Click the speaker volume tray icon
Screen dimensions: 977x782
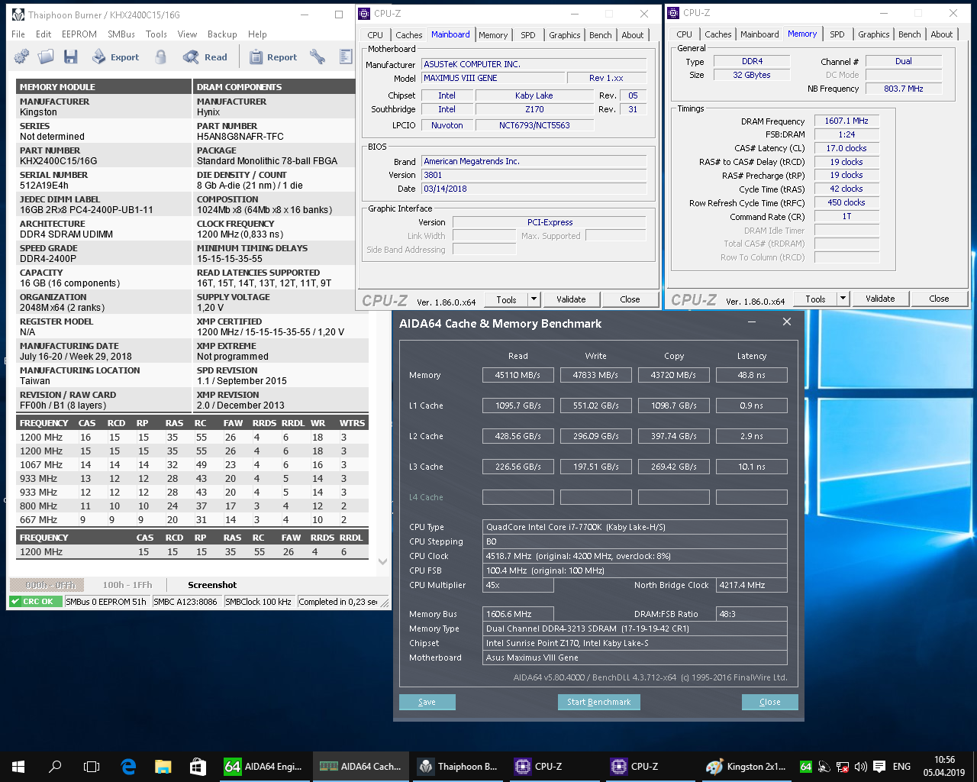click(x=861, y=767)
